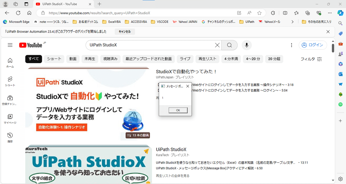346x184 pixels.
Task: Open Collections icon in toolbar
Action: pos(308,13)
